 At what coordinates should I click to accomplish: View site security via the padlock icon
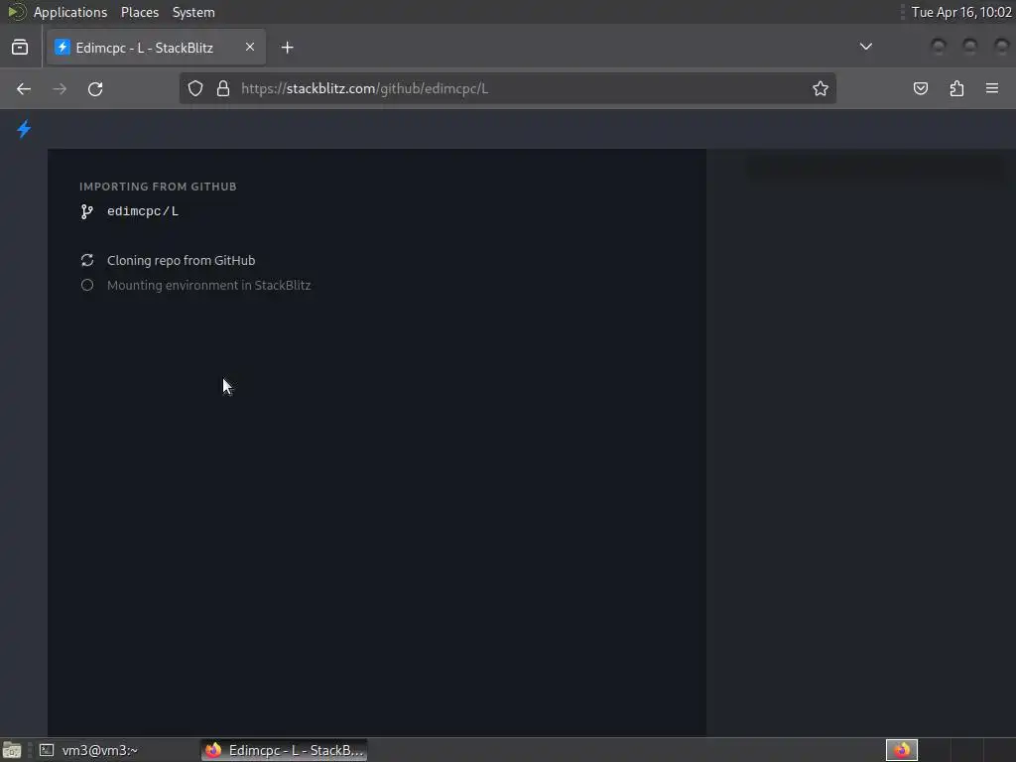pyautogui.click(x=223, y=88)
